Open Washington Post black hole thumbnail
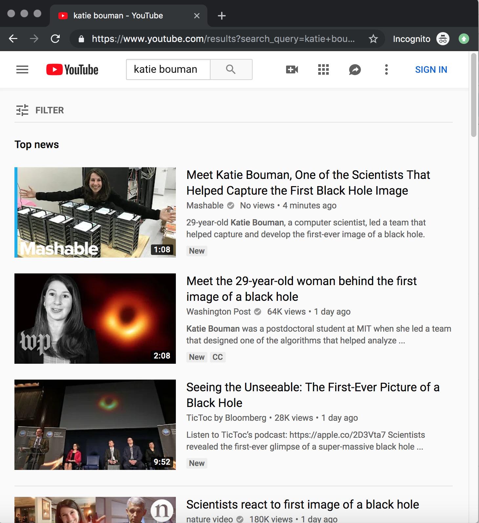Screen dimensions: 479x523 click(95, 319)
